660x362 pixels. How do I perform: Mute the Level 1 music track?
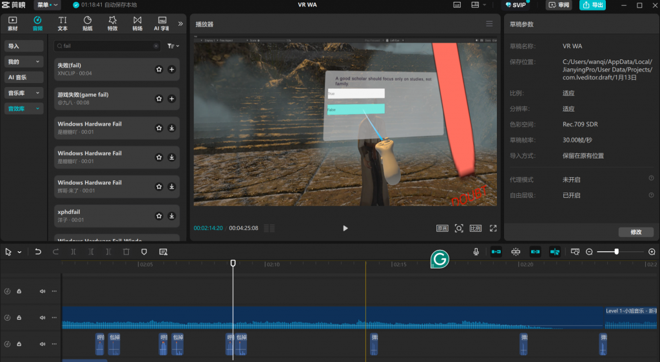tap(43, 318)
